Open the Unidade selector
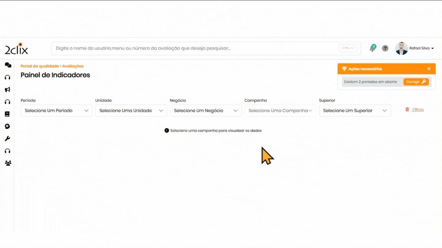Screen dimensions: 442x248 (131, 111)
